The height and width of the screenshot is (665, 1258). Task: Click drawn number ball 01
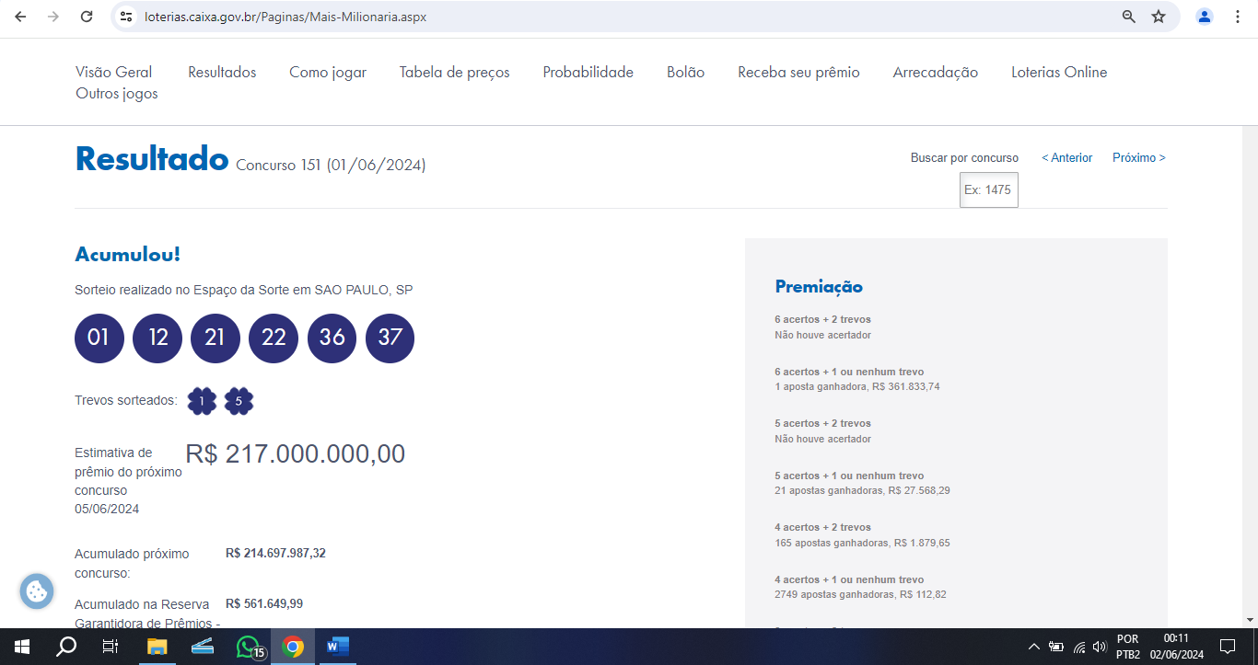tap(99, 338)
